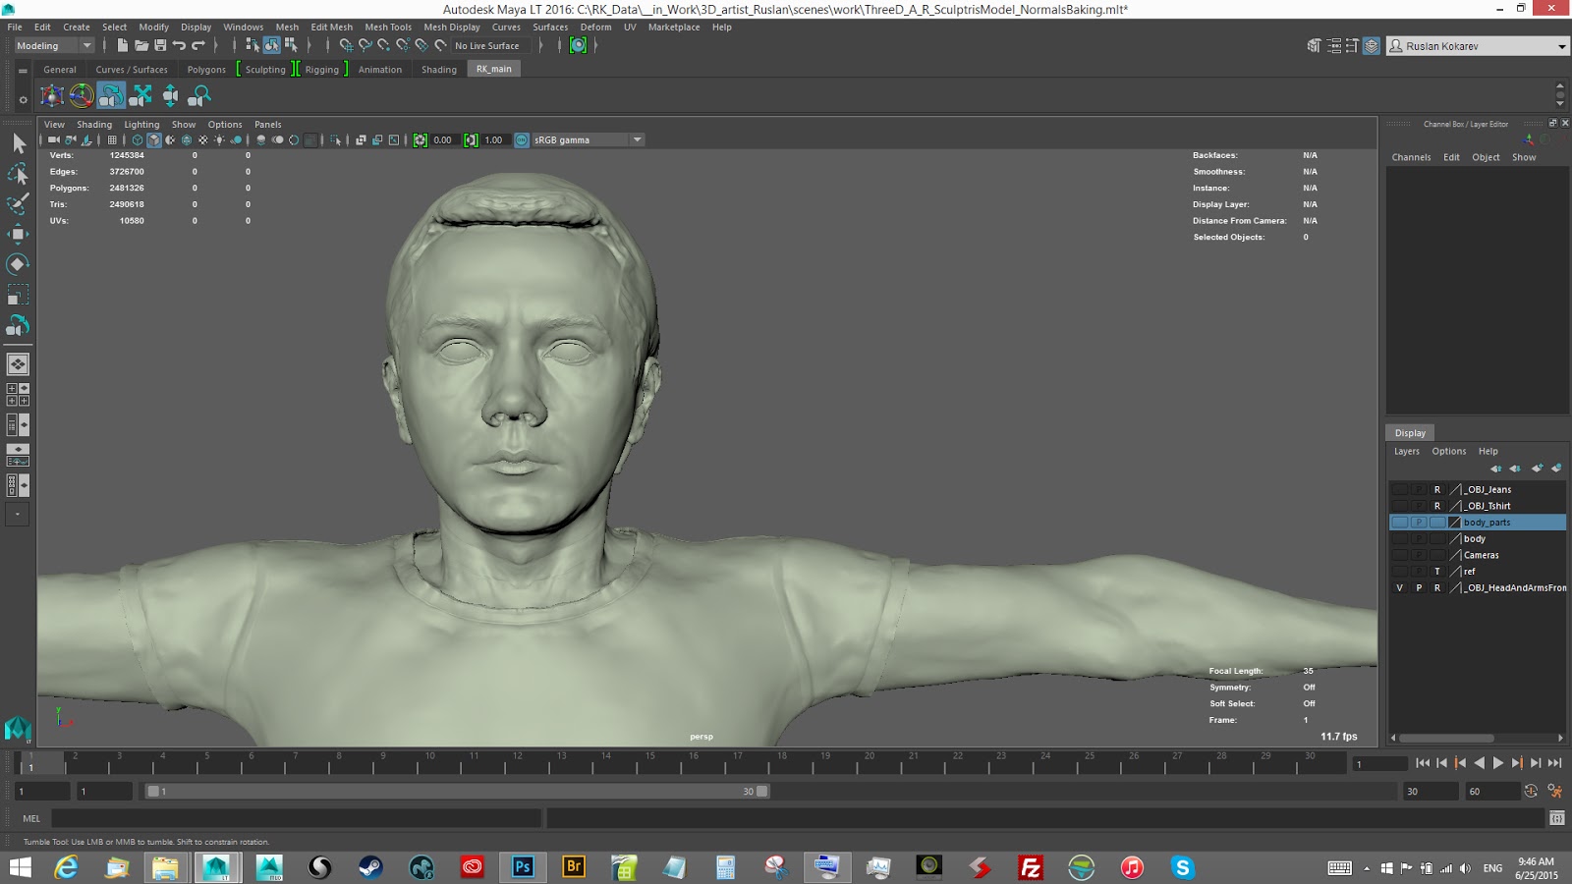1572x884 pixels.
Task: Click the Undo arrow icon
Action: 179,45
